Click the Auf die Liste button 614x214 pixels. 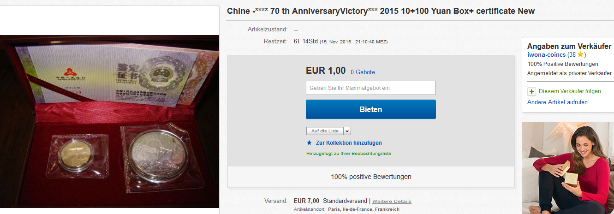[325, 131]
